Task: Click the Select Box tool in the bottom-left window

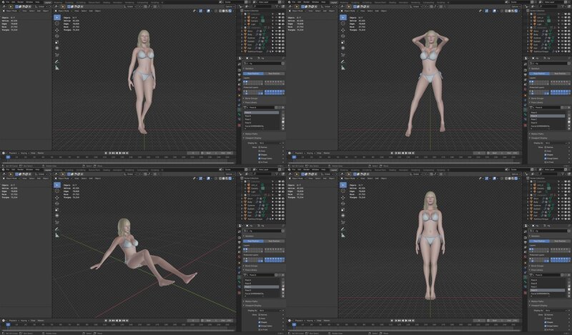Action: tap(57, 184)
